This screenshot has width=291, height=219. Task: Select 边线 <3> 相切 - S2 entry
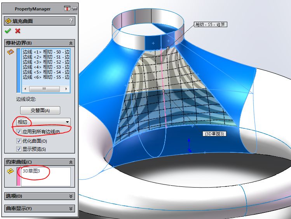46,62
